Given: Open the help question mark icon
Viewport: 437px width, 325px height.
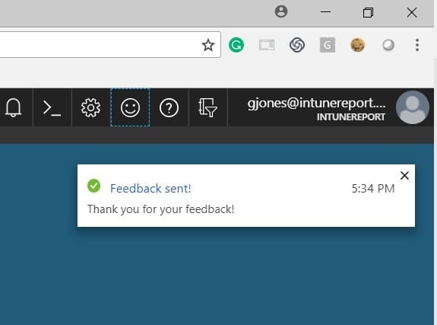Looking at the screenshot, I should [x=169, y=107].
